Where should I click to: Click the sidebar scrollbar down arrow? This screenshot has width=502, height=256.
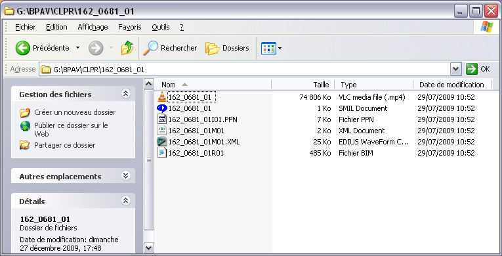point(149,247)
